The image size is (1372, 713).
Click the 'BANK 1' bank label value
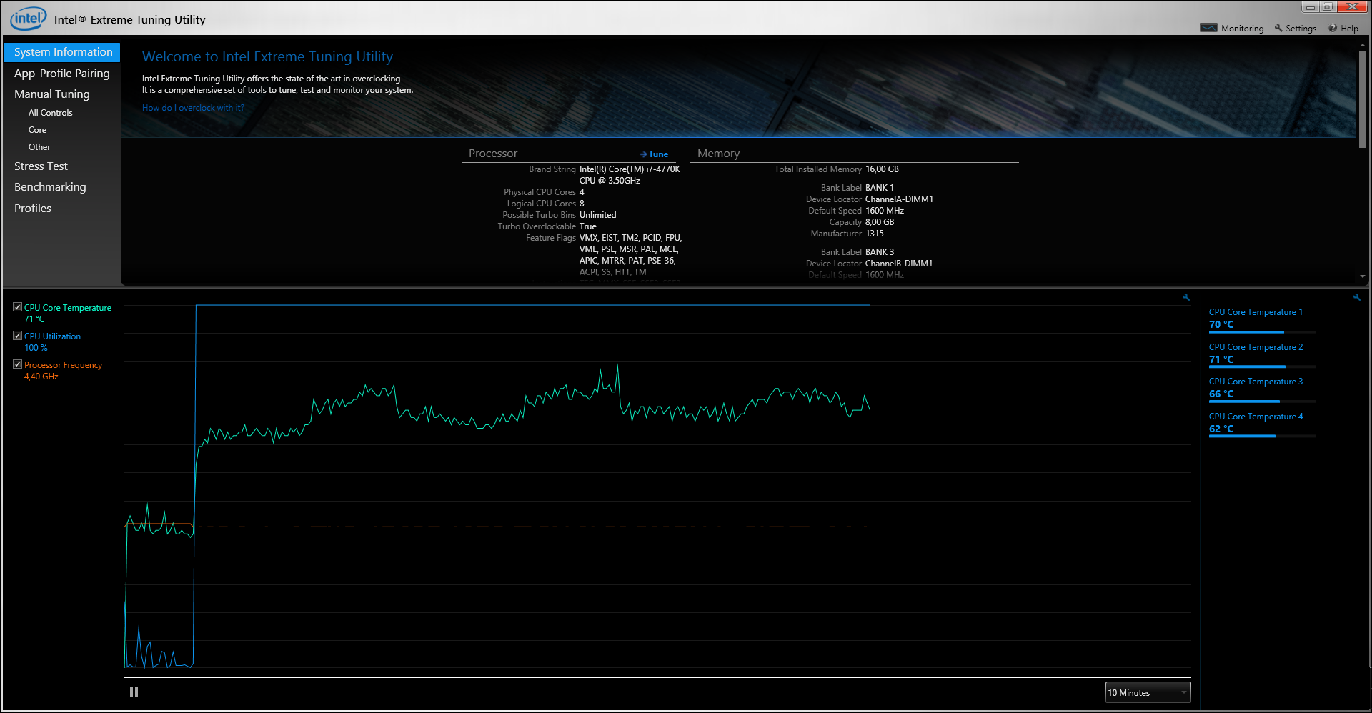coord(880,188)
